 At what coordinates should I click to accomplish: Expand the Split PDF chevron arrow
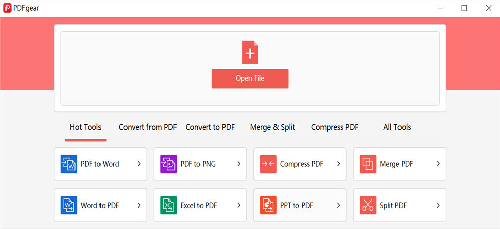coord(438,205)
